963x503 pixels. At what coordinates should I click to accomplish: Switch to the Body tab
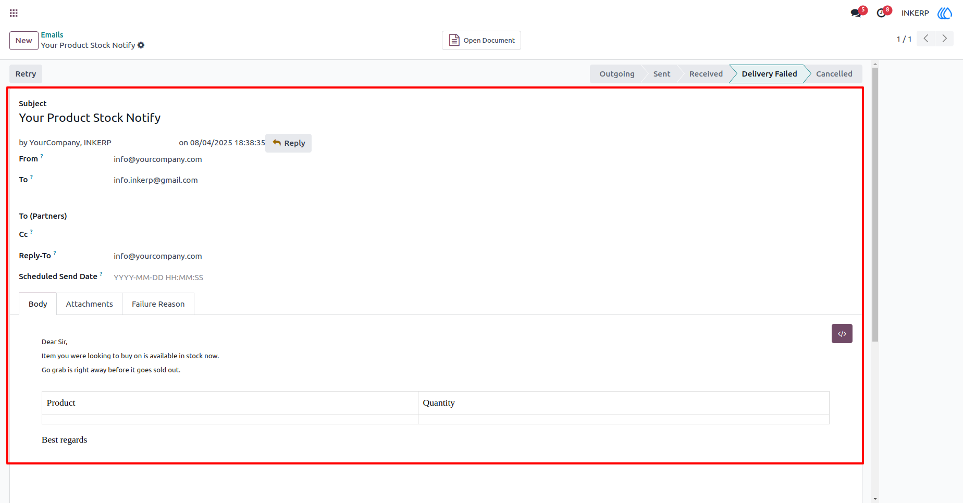38,304
